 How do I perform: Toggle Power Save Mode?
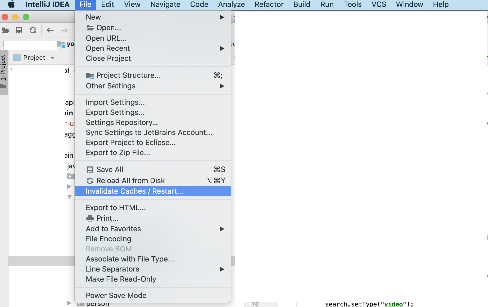point(153,296)
